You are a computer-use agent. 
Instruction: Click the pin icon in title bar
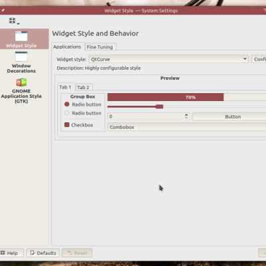pyautogui.click(x=3, y=10)
